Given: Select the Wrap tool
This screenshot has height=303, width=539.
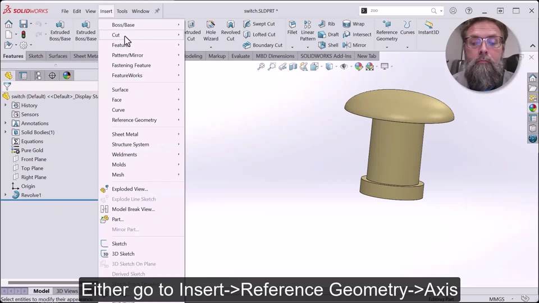Looking at the screenshot, I should tap(353, 24).
